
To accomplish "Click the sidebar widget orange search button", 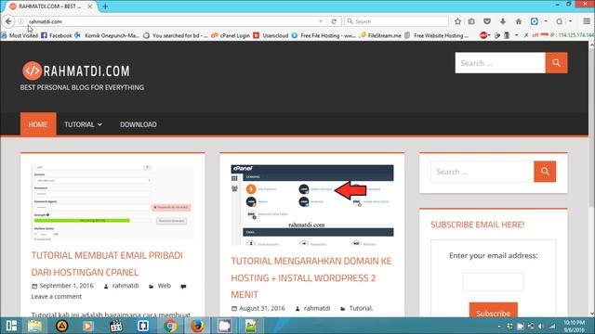I will (545, 172).
